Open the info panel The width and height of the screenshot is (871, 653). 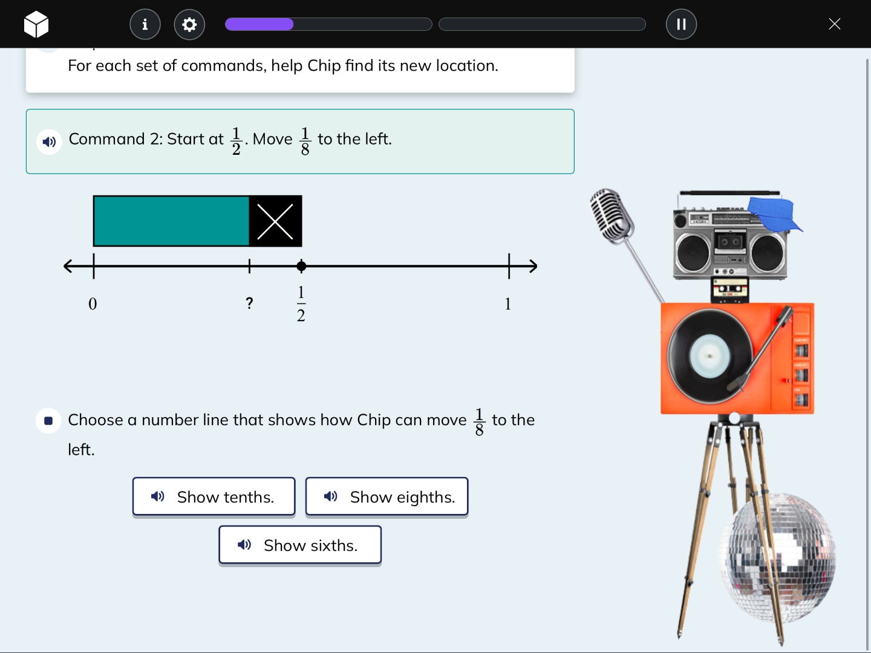point(145,24)
